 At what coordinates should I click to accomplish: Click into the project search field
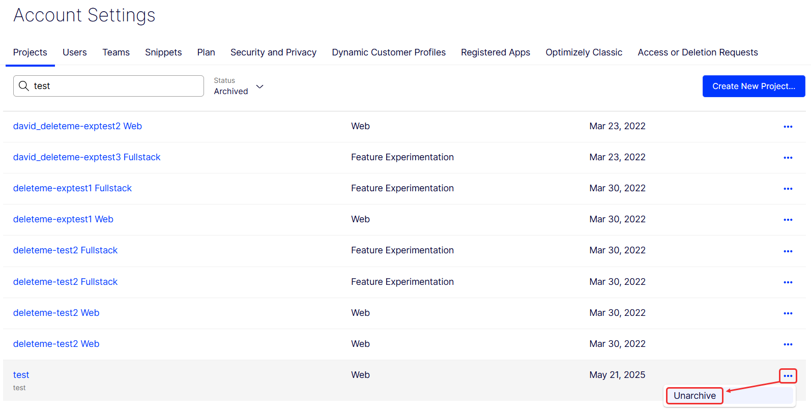(x=108, y=86)
